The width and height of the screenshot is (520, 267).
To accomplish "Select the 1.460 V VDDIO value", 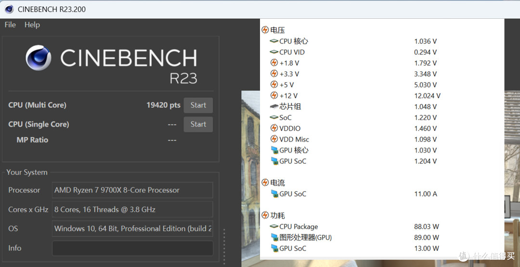I will pos(426,128).
